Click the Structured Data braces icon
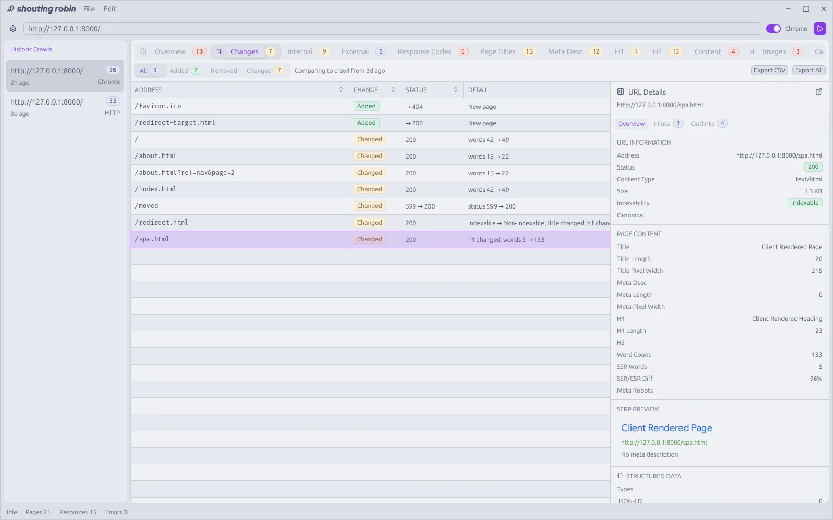The height and width of the screenshot is (520, 833). click(620, 476)
